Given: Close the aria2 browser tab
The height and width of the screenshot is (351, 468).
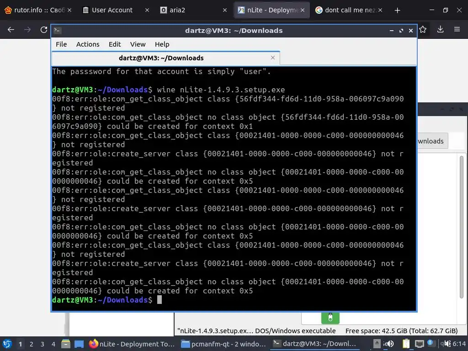Looking at the screenshot, I should pos(225,10).
